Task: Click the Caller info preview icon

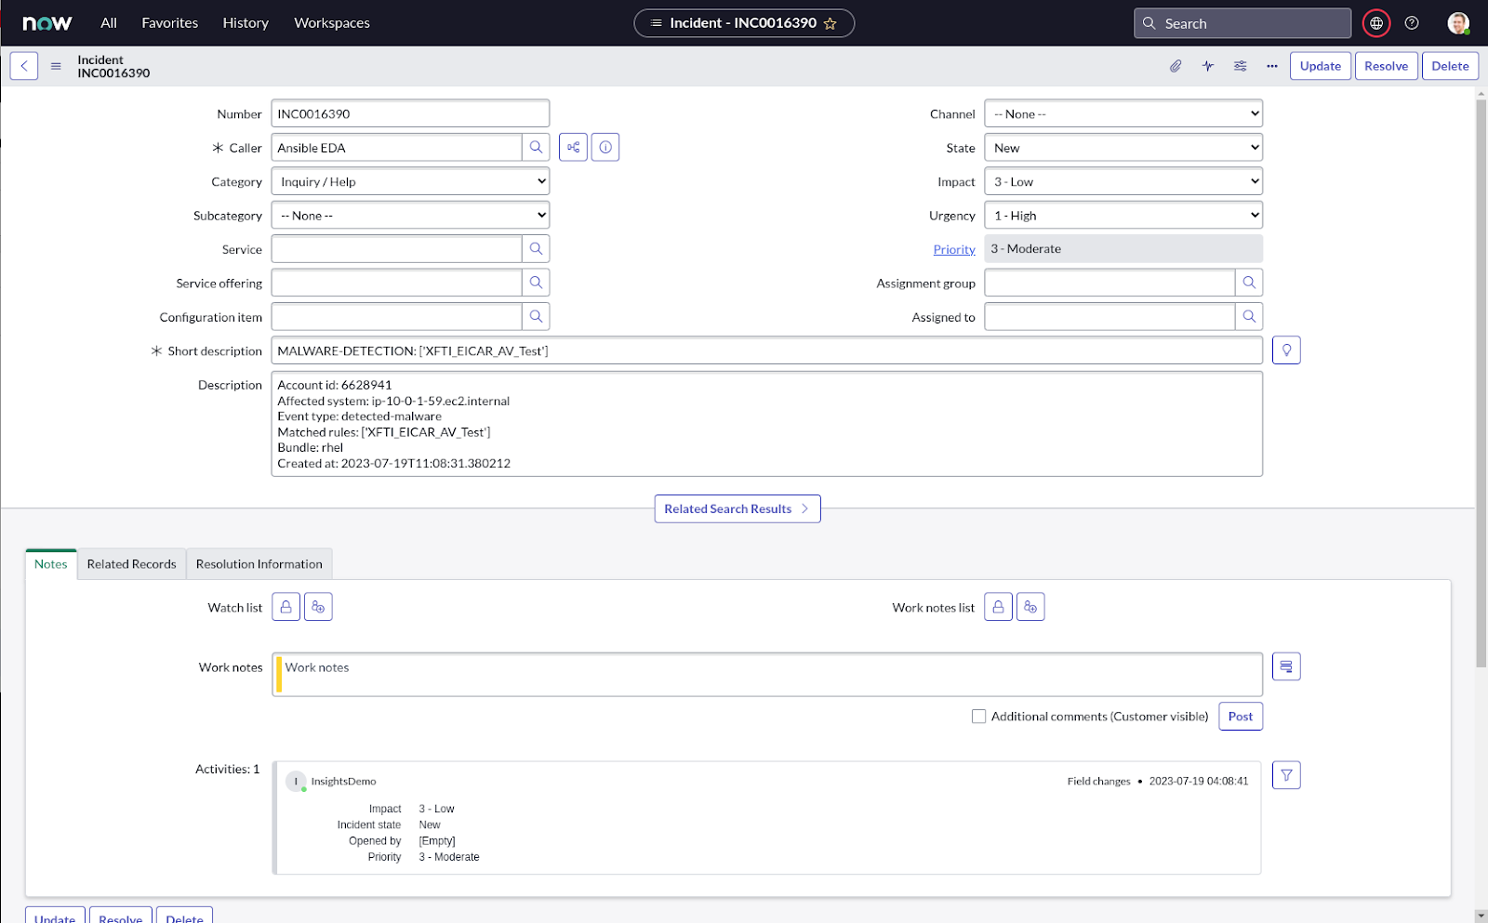Action: click(605, 148)
